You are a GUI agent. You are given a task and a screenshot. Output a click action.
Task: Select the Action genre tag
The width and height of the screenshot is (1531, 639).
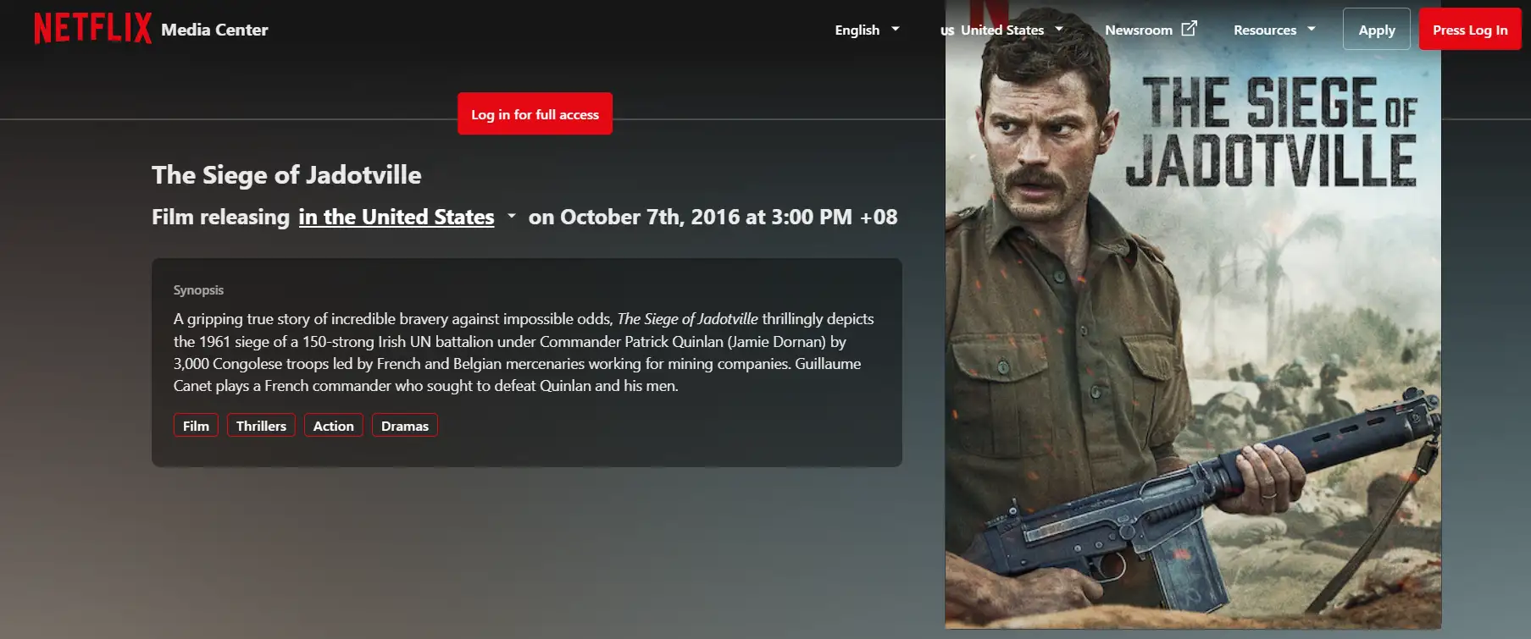pos(334,426)
